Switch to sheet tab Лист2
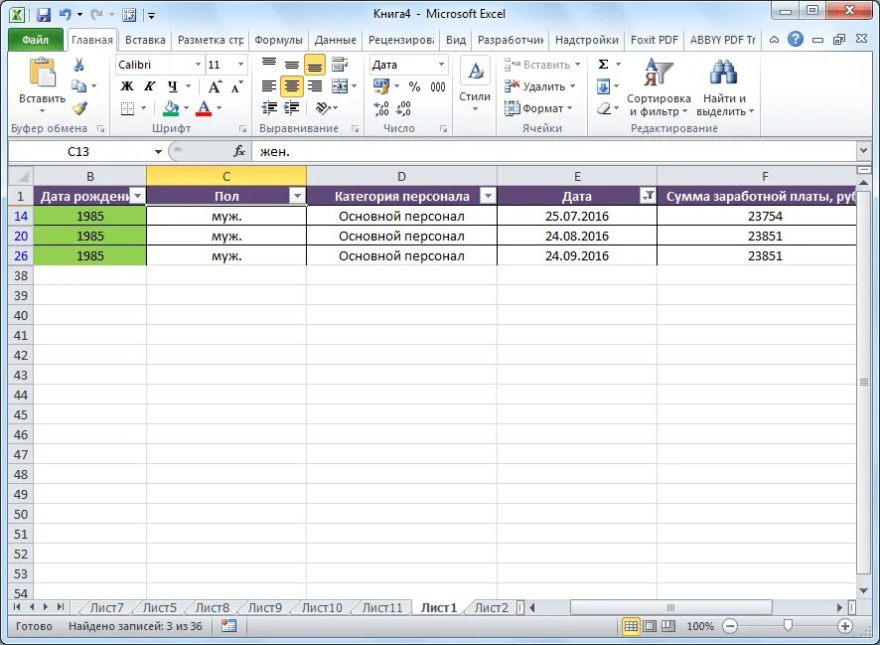880x645 pixels. [491, 607]
